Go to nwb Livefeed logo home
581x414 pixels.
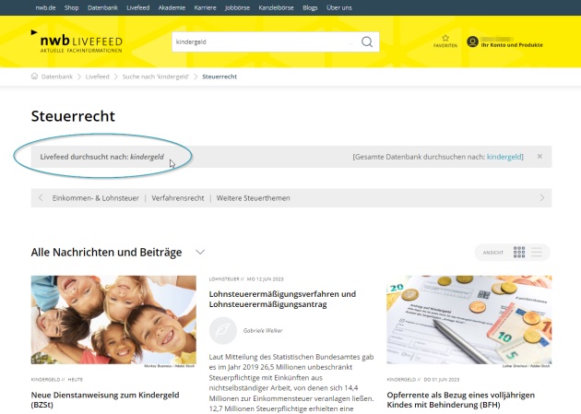pyautogui.click(x=77, y=41)
